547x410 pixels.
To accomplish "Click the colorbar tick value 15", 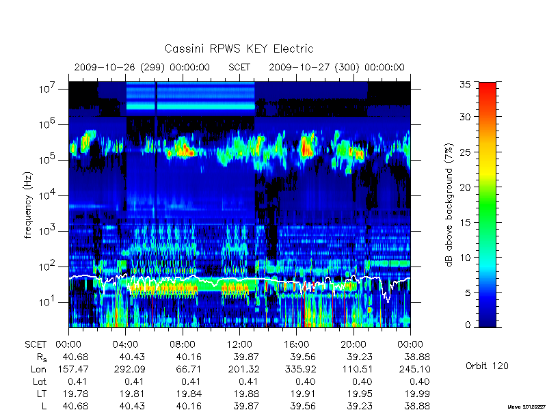I will click(x=465, y=223).
